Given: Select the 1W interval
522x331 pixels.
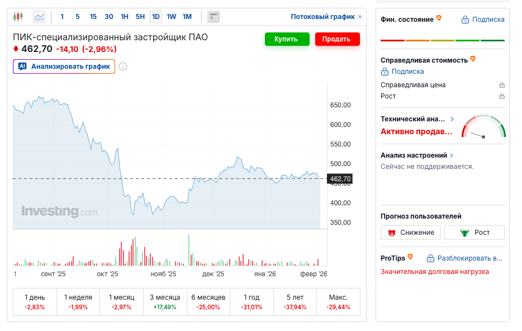Looking at the screenshot, I should pos(172,17).
